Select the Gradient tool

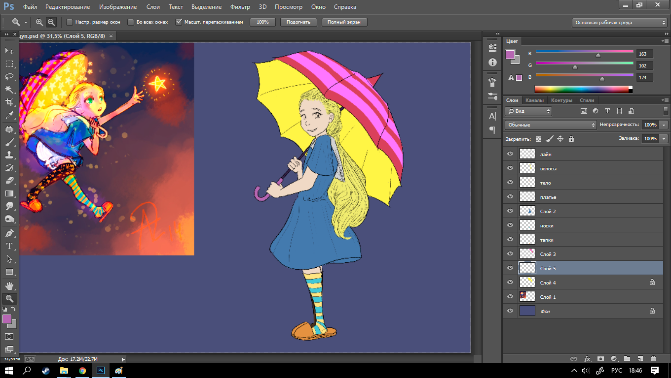pyautogui.click(x=9, y=193)
